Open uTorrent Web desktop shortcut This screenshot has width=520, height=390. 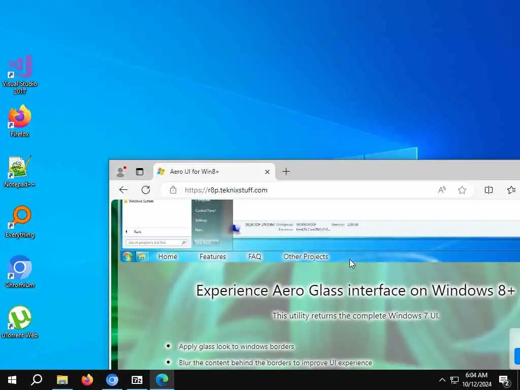[20, 322]
